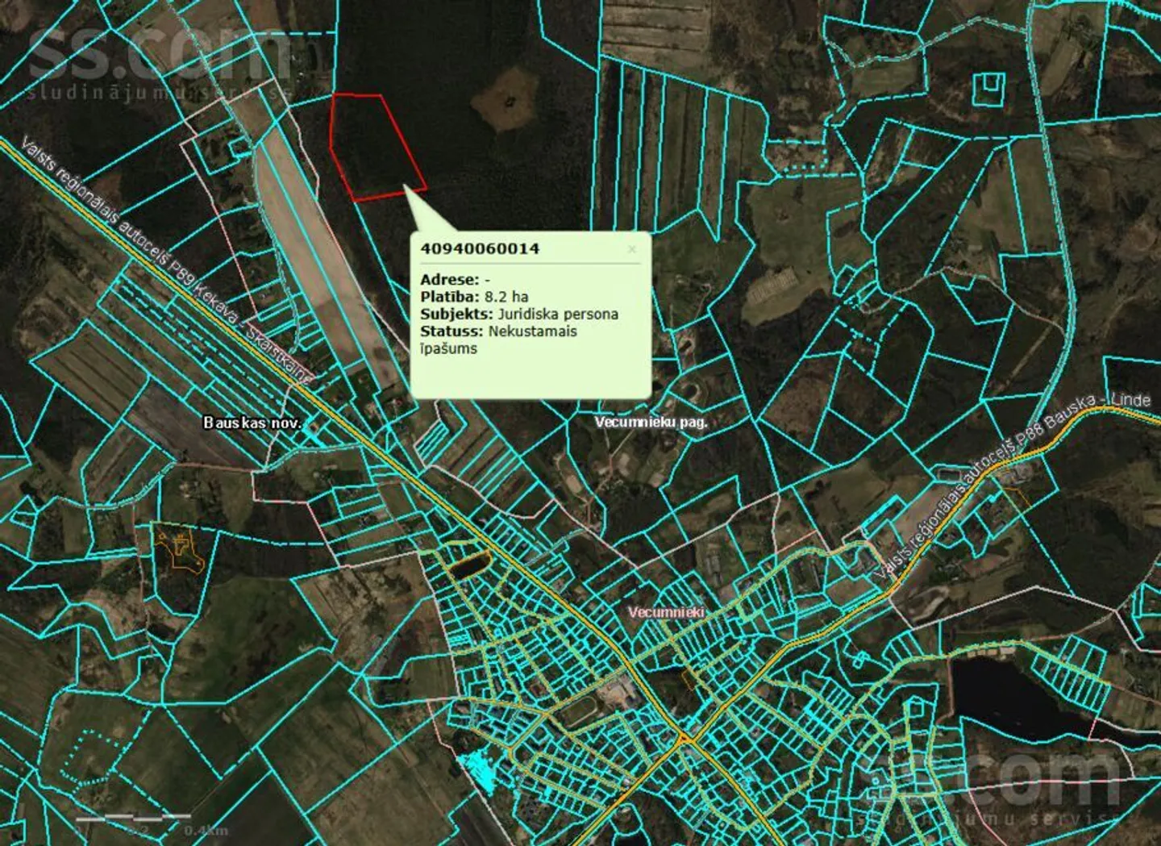The width and height of the screenshot is (1161, 846).
Task: Click the 'Bauskas nov.' map label
Action: (252, 423)
